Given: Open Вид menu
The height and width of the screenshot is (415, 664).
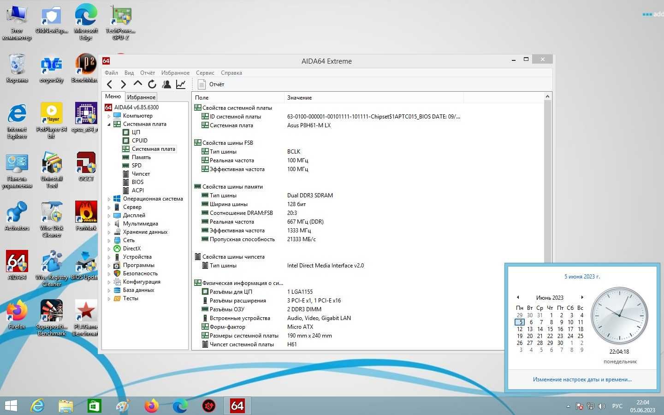Looking at the screenshot, I should [x=129, y=73].
